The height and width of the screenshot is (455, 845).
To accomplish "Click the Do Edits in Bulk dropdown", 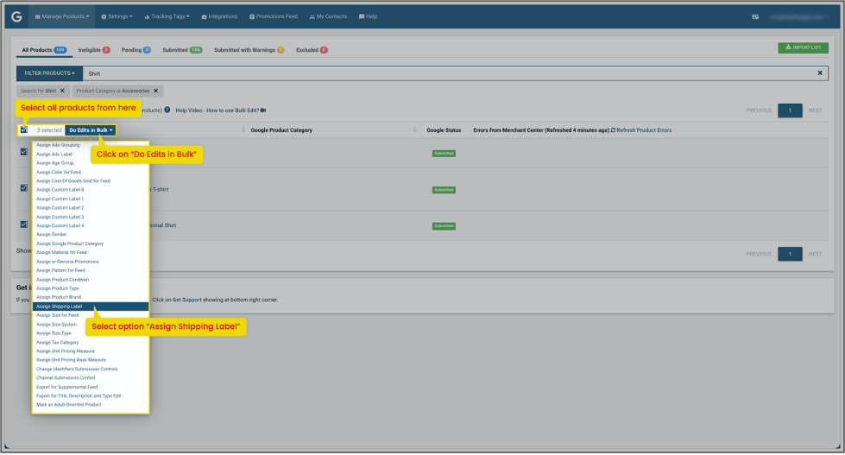I will [x=91, y=130].
